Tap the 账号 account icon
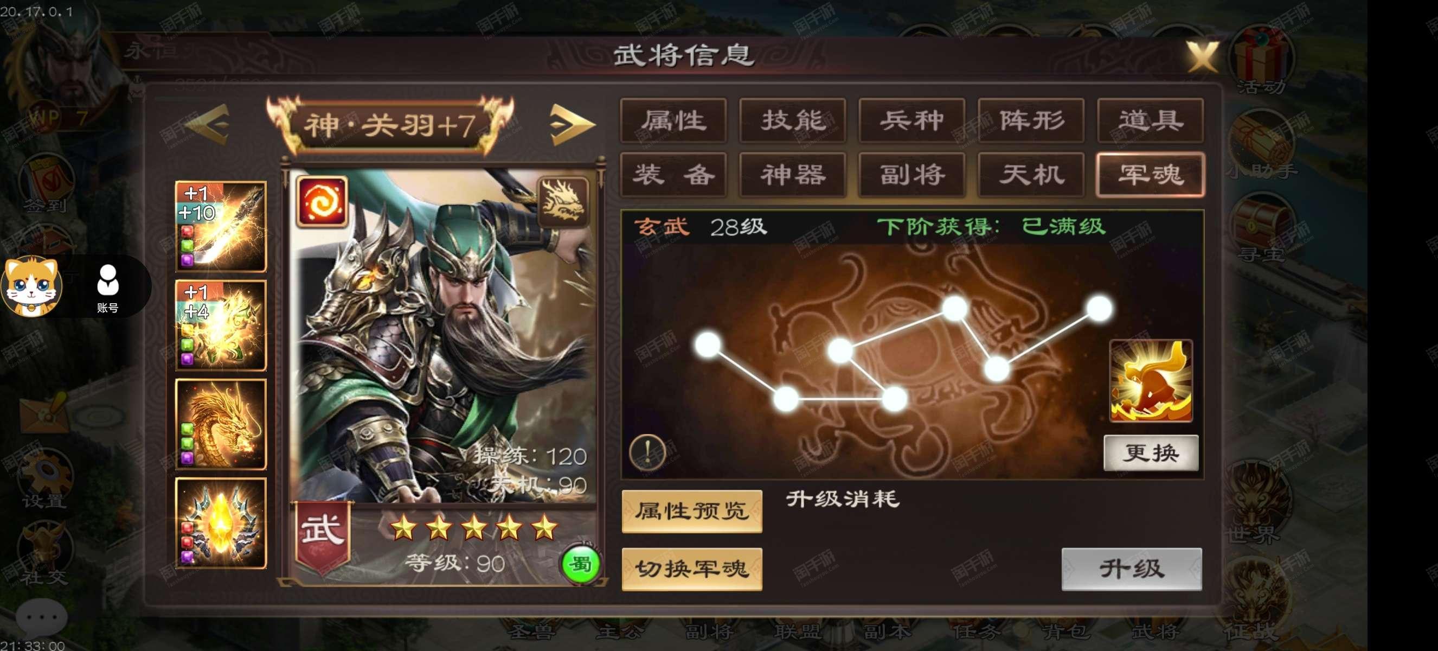 pos(107,288)
